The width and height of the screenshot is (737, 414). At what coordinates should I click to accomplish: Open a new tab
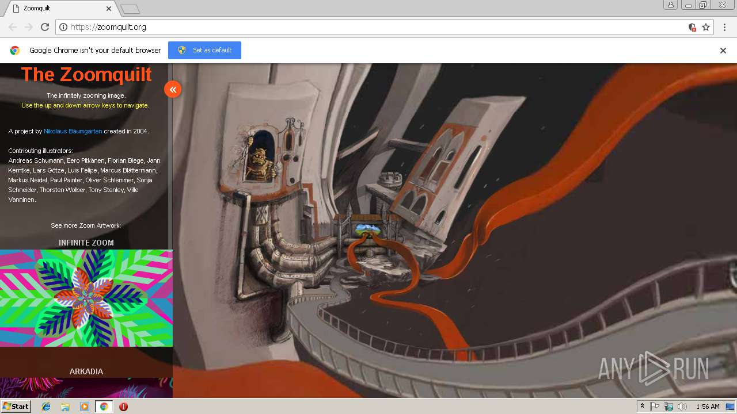tap(130, 9)
